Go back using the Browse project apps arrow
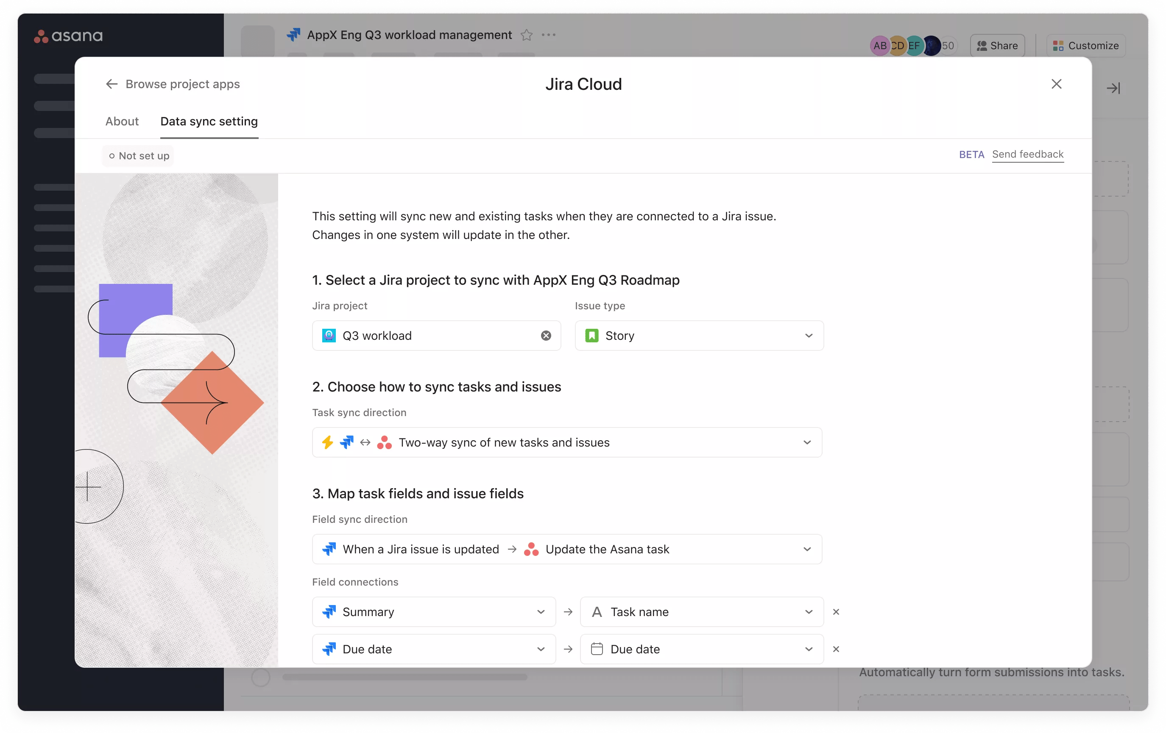Screen dimensions: 1166x733 click(112, 84)
